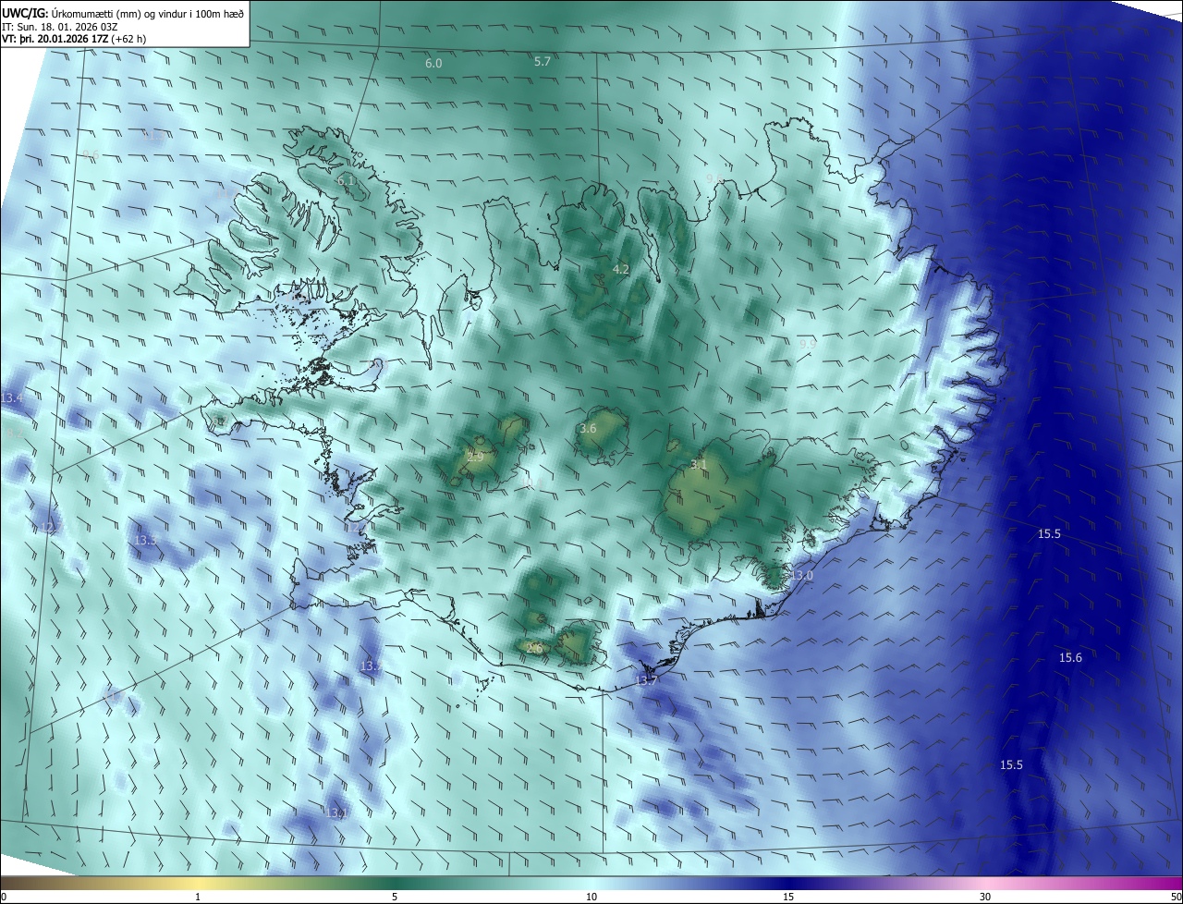Click the map title line starting with 'UWC/IG: Úrkomumætti (mm)'

pyautogui.click(x=123, y=12)
